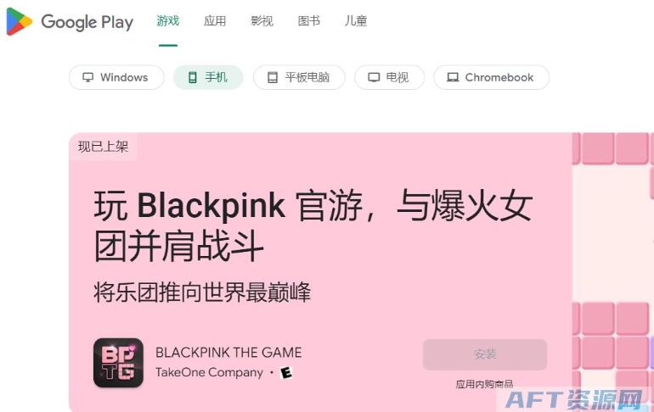
Task: Click the 玩 Blackpink 官游 banner headline
Action: pos(313,225)
